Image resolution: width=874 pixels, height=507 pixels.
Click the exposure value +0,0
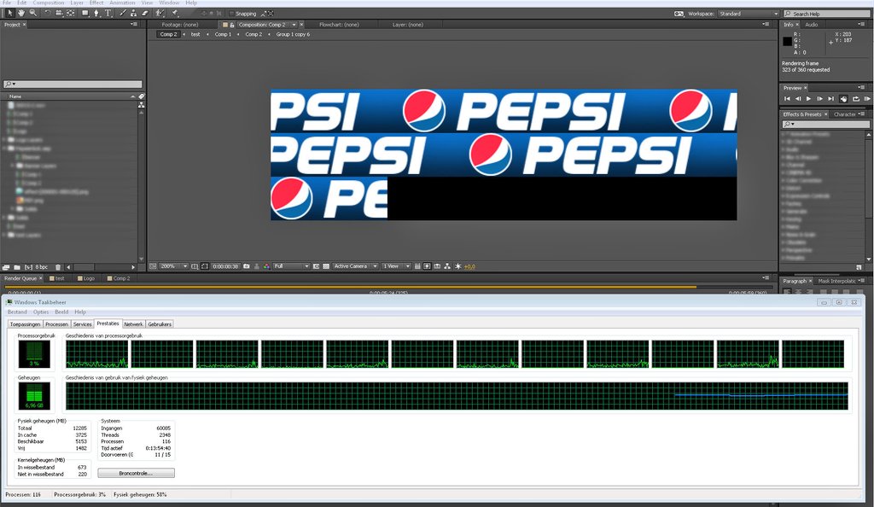(x=469, y=266)
